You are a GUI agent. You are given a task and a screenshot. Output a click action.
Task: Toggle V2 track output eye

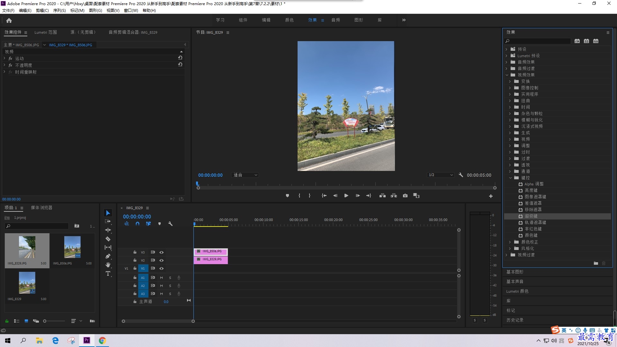(x=162, y=261)
